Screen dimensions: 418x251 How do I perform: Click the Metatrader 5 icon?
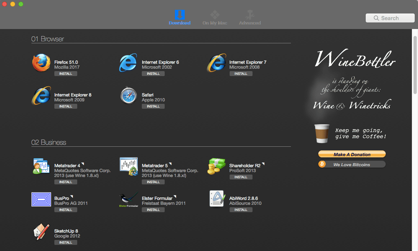(x=129, y=166)
